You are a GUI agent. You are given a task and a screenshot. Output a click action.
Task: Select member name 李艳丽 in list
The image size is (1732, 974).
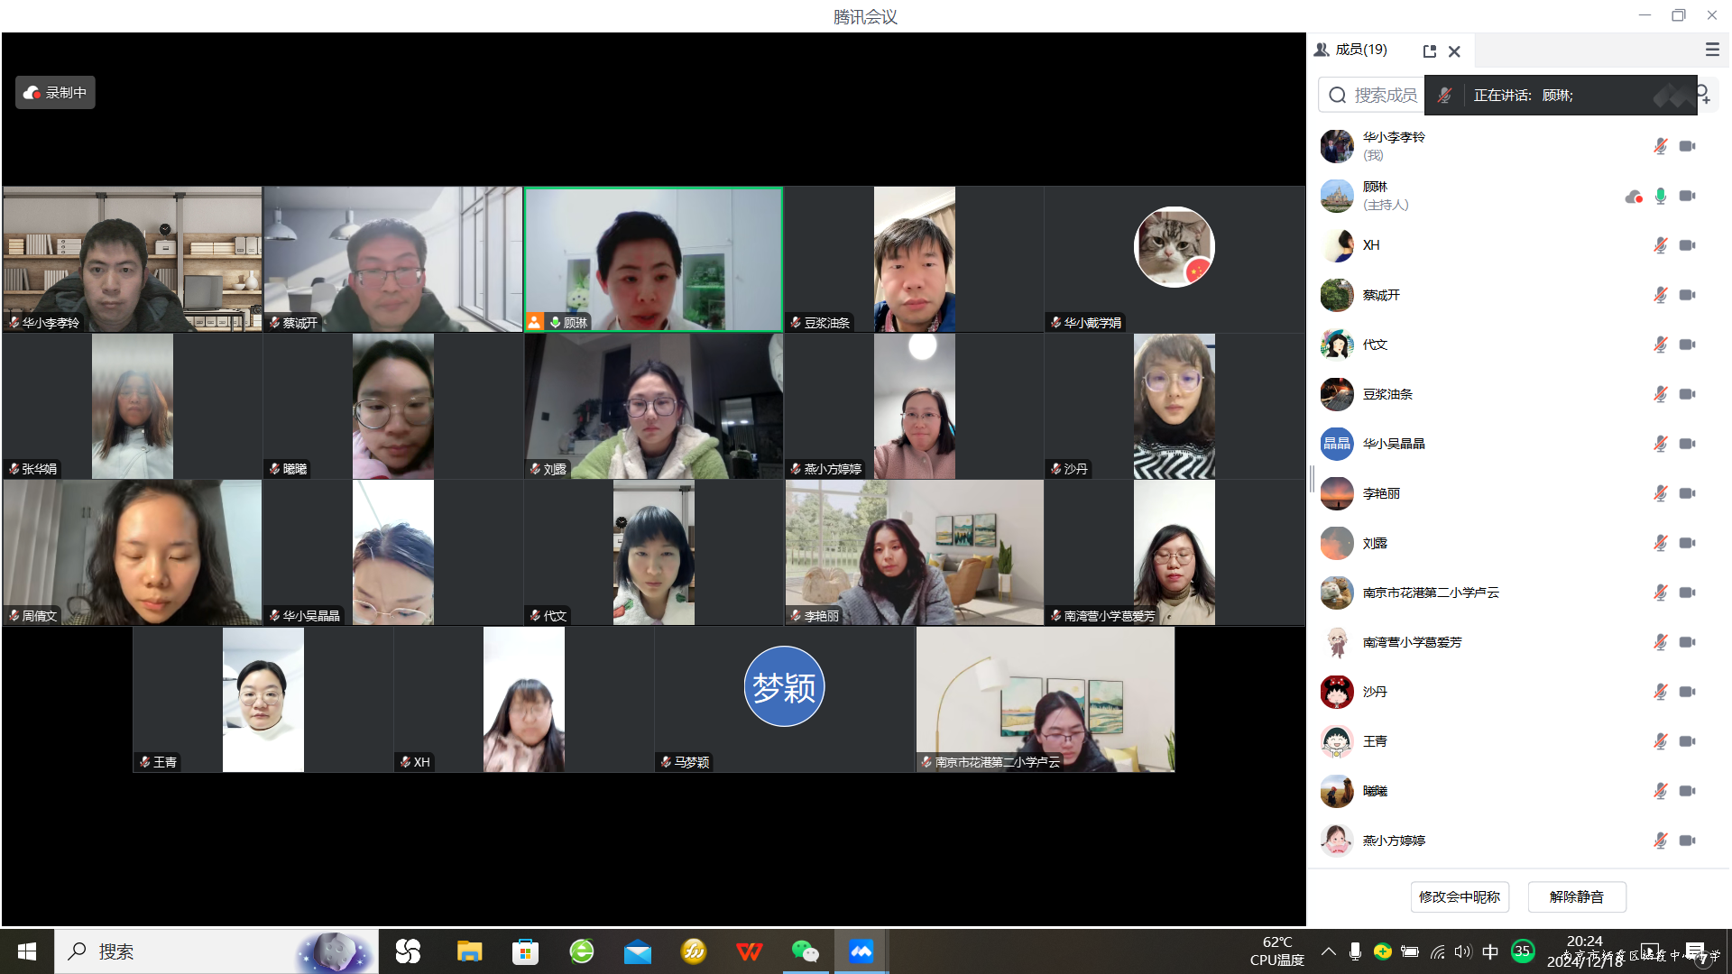(1381, 493)
